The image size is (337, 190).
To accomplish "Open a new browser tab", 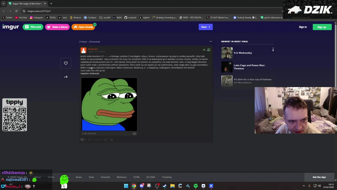I will click(x=51, y=4).
